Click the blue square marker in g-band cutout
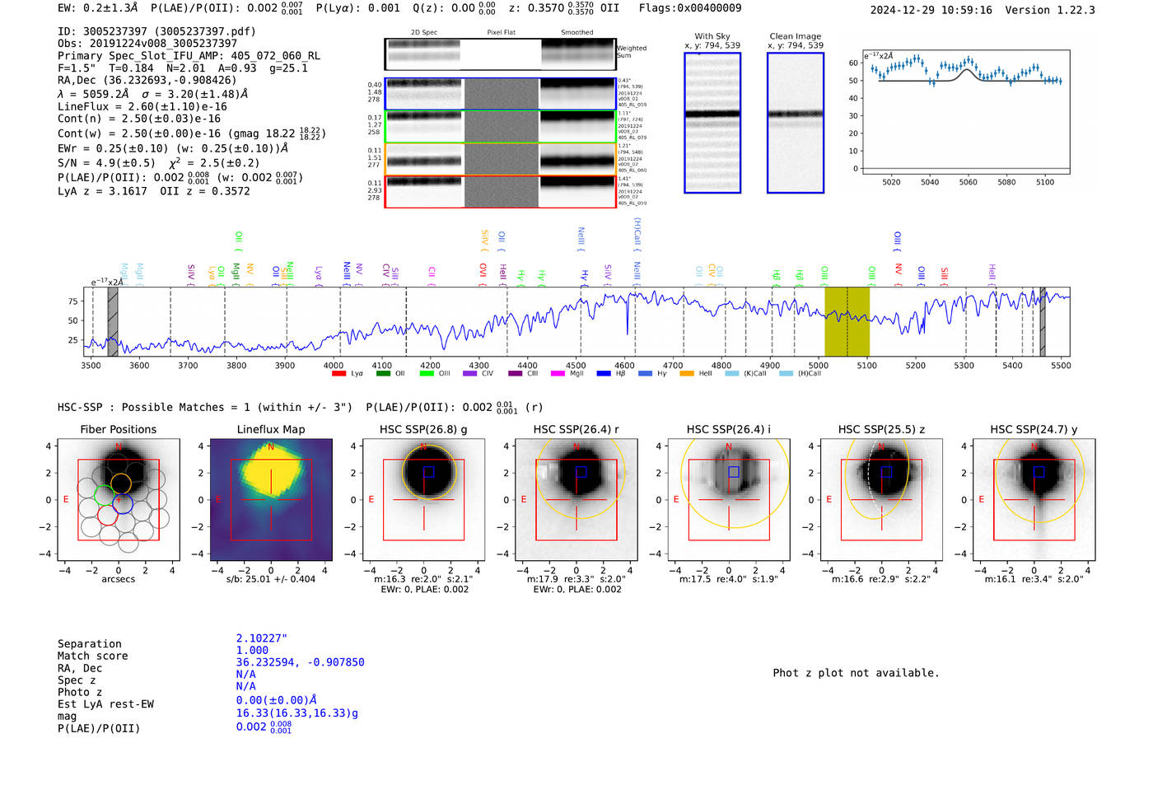The width and height of the screenshot is (1153, 785). (428, 472)
